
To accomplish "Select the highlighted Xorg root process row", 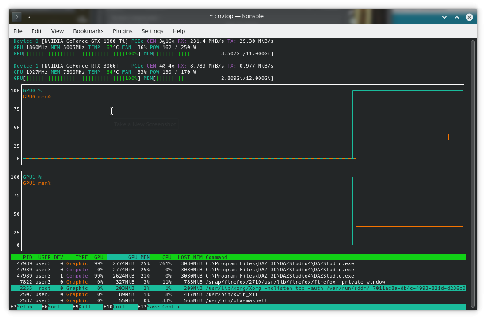I will 238,288.
